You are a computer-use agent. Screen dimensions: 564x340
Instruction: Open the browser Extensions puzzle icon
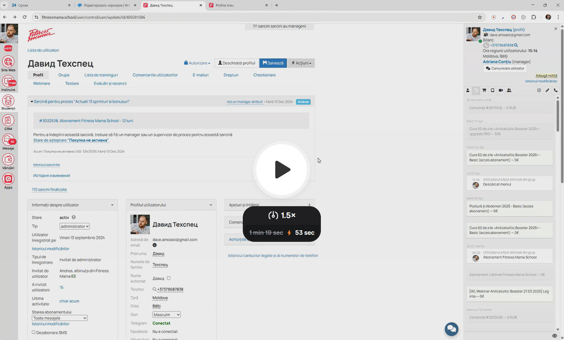pos(533,17)
